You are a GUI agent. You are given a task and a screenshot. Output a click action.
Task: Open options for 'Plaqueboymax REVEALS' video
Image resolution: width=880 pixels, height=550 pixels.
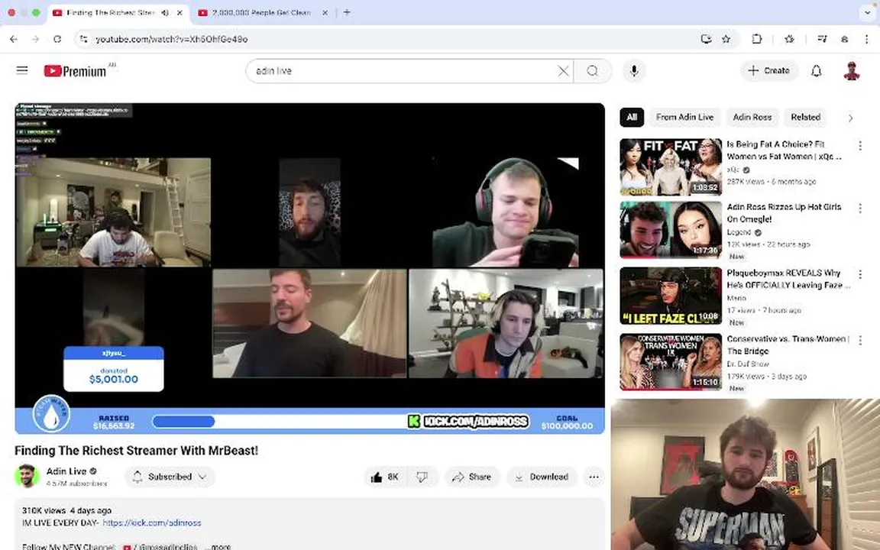(860, 274)
